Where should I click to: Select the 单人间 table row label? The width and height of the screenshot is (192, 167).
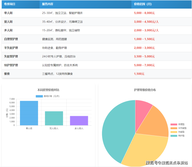pyautogui.click(x=8, y=13)
